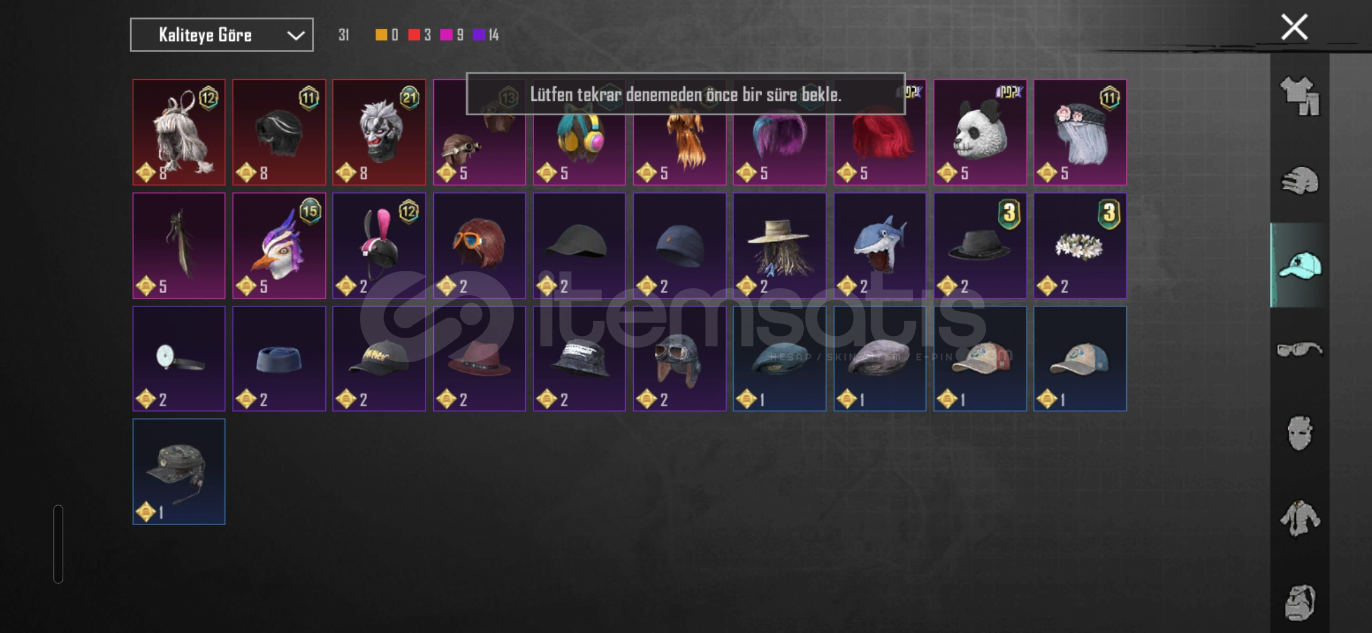Select the white flower crown item
Image resolution: width=1372 pixels, height=633 pixels.
point(1080,246)
